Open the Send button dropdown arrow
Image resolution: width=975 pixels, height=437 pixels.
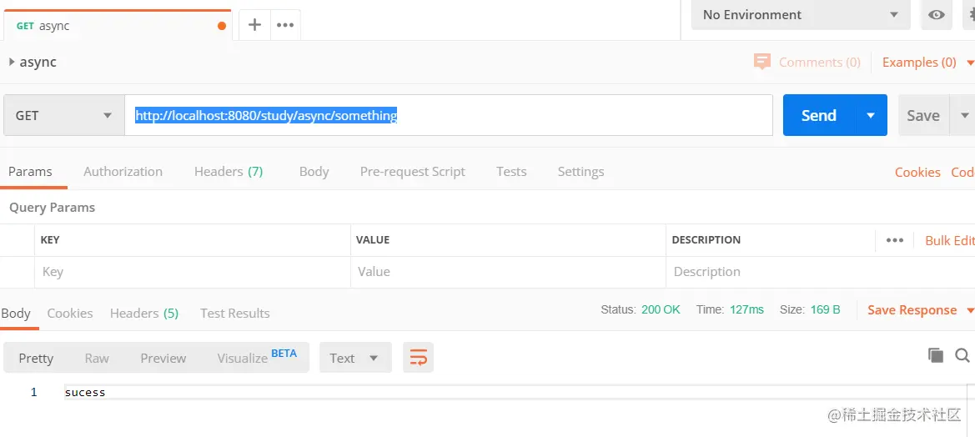[x=871, y=115]
